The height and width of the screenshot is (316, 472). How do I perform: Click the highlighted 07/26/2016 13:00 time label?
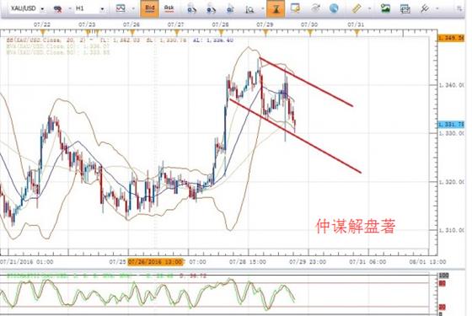[155, 262]
